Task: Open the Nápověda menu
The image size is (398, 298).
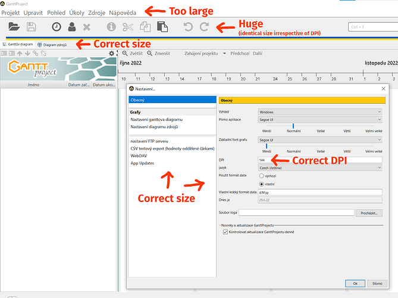Action: coord(123,13)
